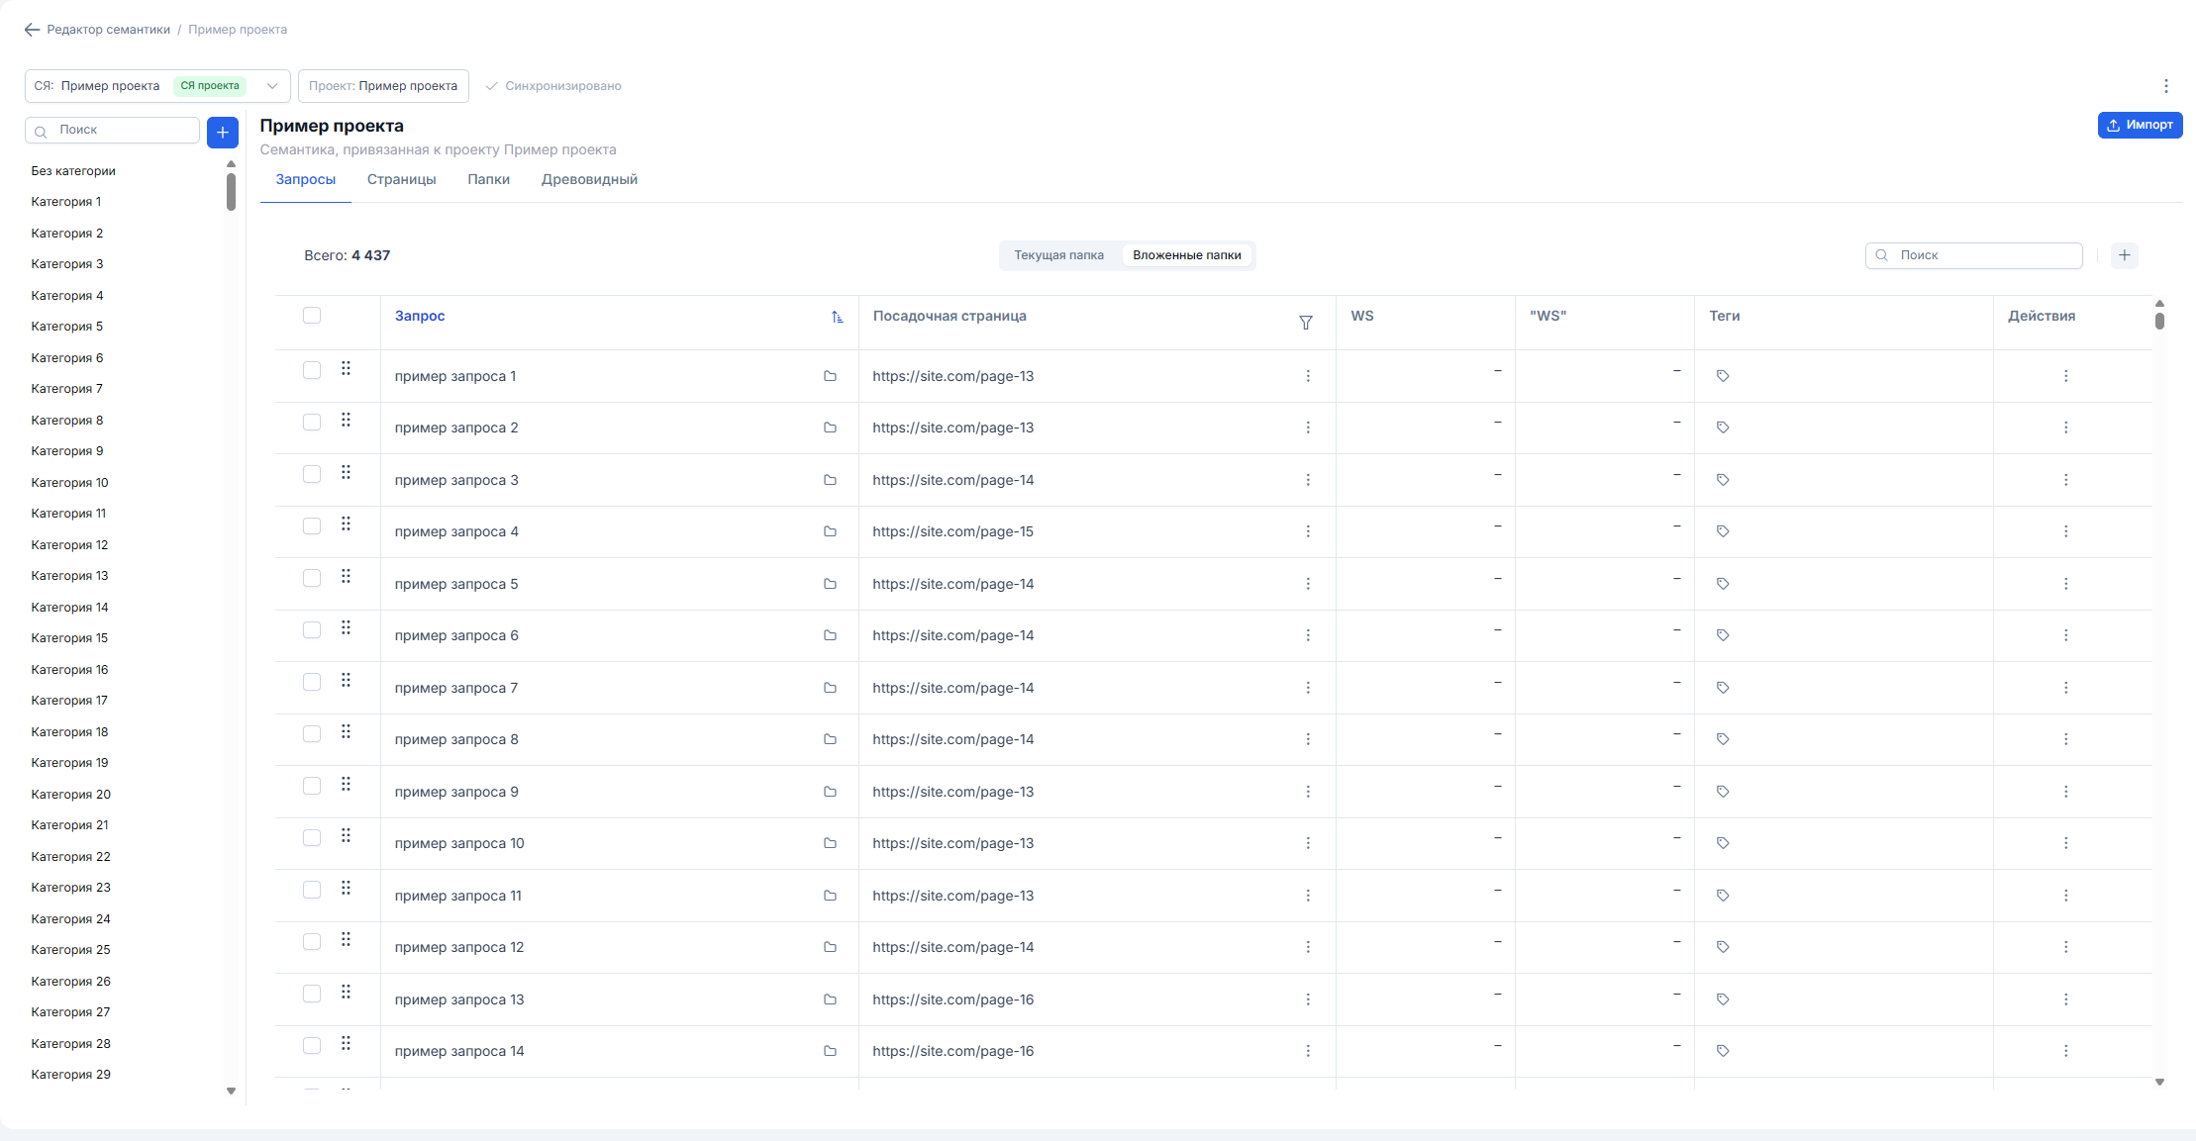Switch to the Папки tab
This screenshot has height=1141, width=2196.
coord(489,179)
